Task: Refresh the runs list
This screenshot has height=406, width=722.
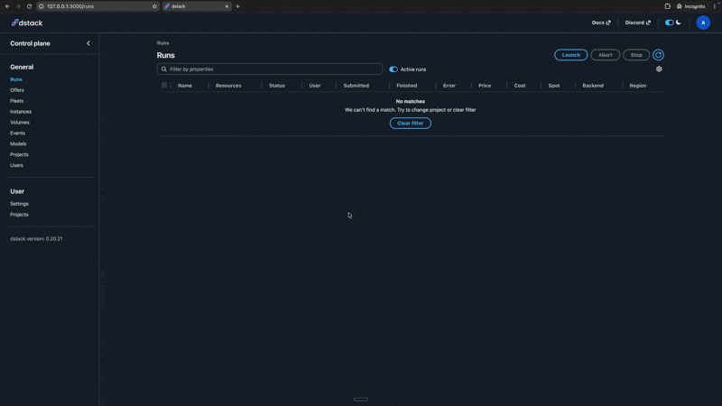Action: [658, 55]
